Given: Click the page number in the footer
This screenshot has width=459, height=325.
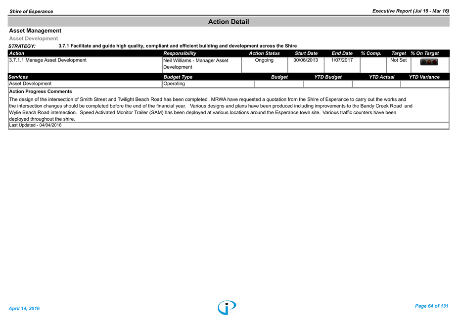Looking at the screenshot, I should coord(431,306).
